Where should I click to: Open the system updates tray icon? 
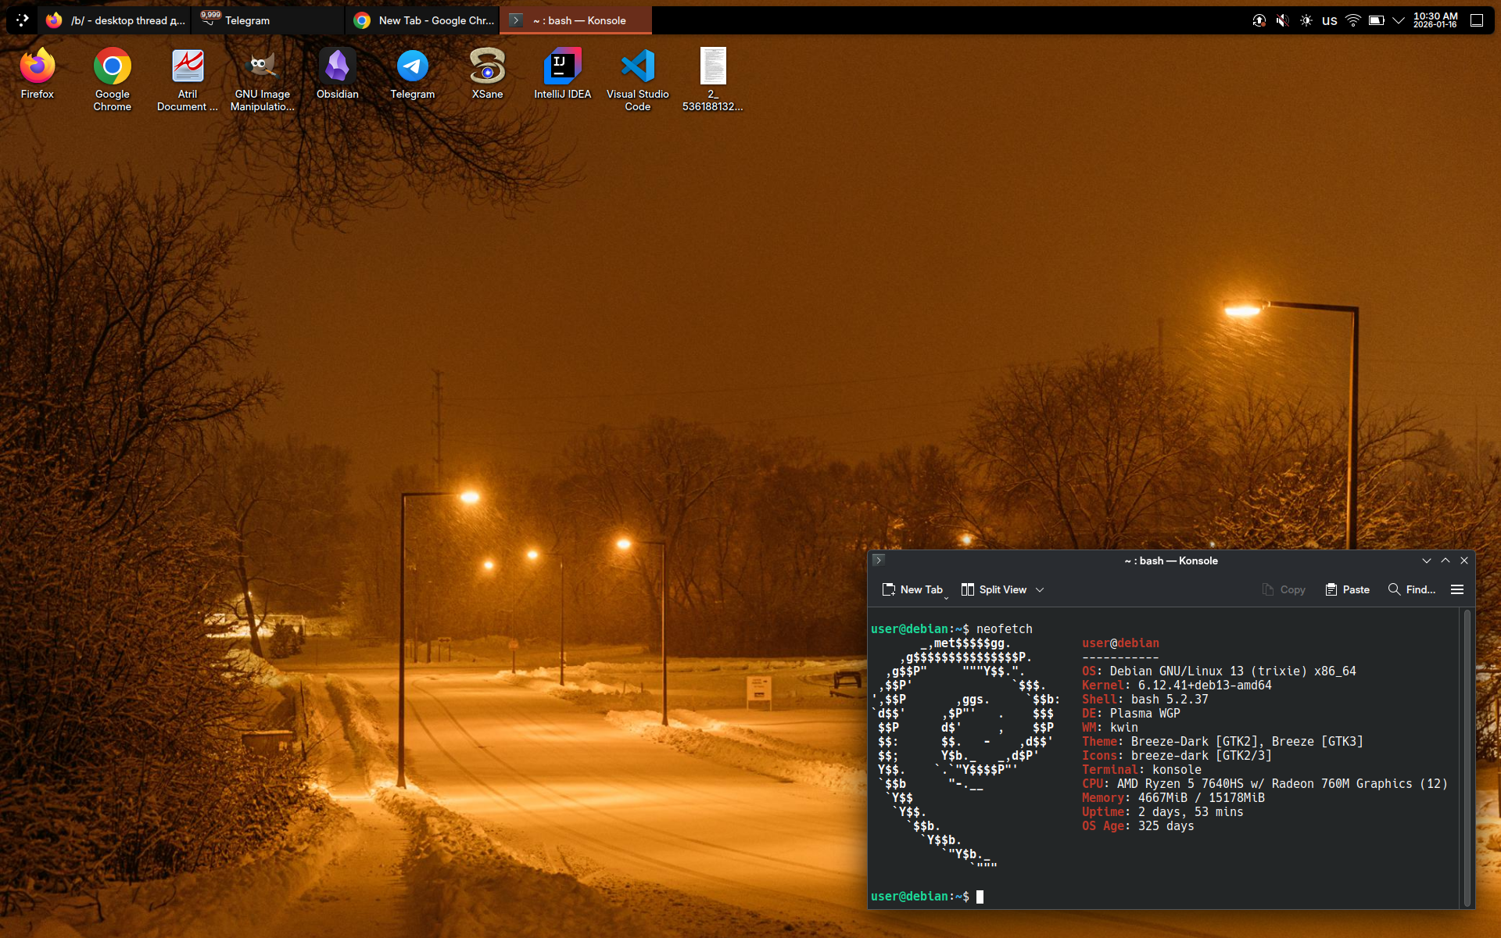(1259, 20)
